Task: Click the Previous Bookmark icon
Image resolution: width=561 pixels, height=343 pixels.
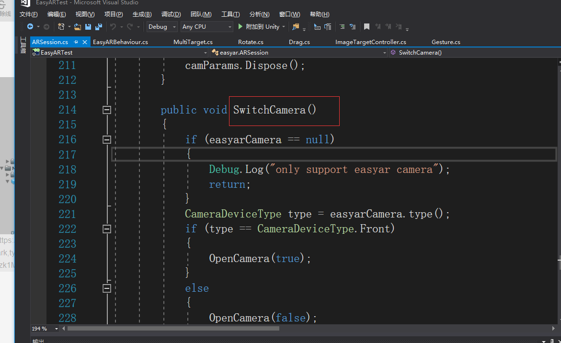Action: click(x=378, y=26)
